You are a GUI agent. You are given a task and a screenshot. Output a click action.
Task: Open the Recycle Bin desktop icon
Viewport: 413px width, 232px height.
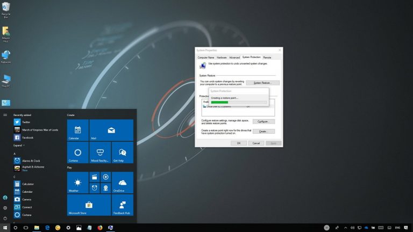(6, 10)
